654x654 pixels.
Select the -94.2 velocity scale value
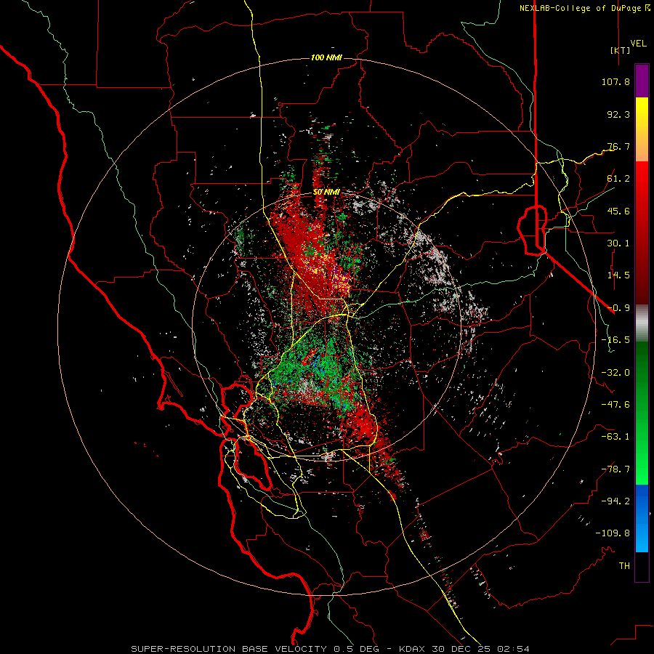click(615, 501)
